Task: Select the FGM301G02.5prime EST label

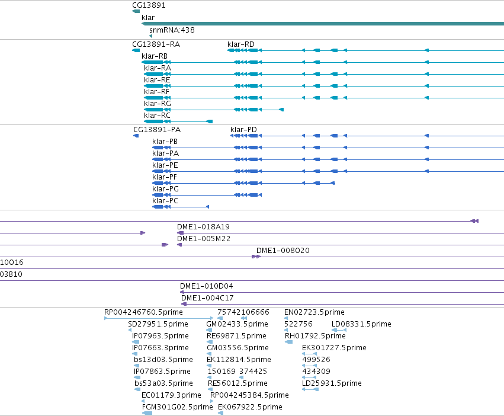Action: pyautogui.click(x=178, y=408)
